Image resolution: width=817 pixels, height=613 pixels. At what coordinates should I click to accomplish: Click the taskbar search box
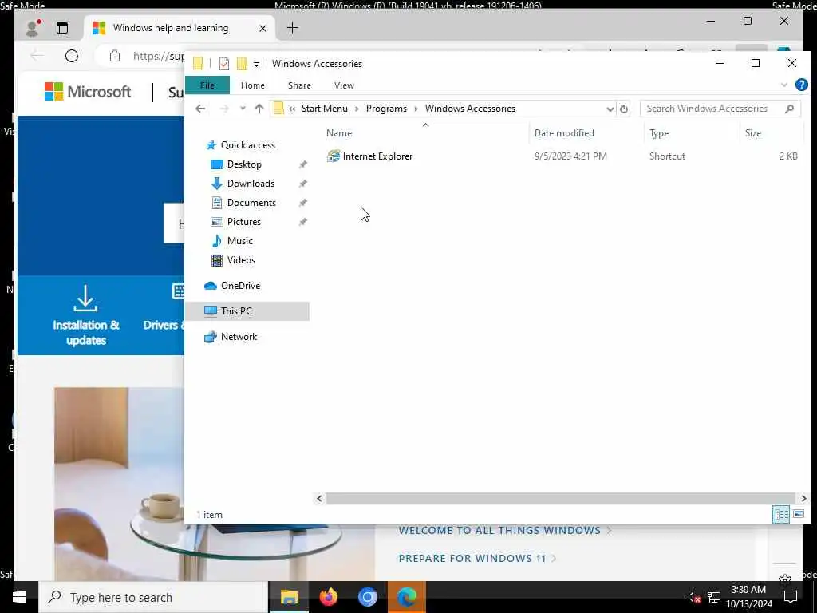click(153, 597)
